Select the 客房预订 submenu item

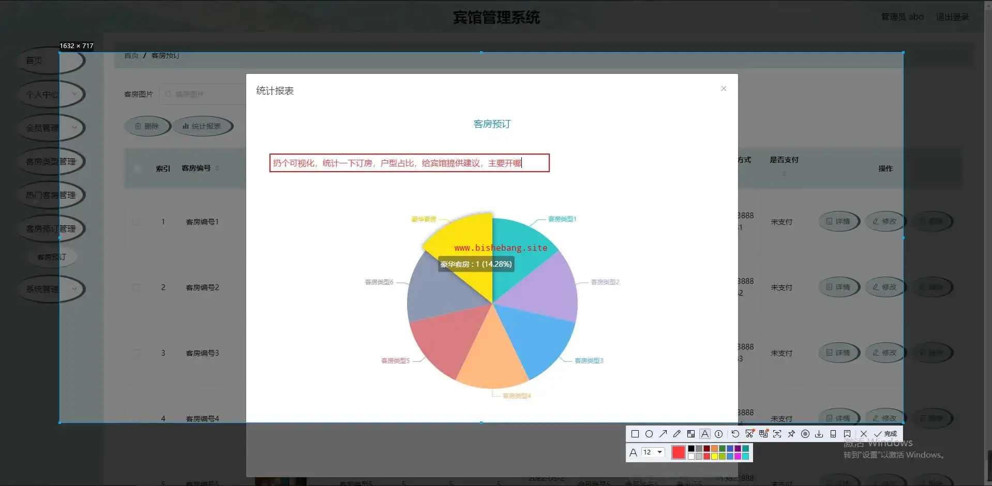pyautogui.click(x=52, y=257)
